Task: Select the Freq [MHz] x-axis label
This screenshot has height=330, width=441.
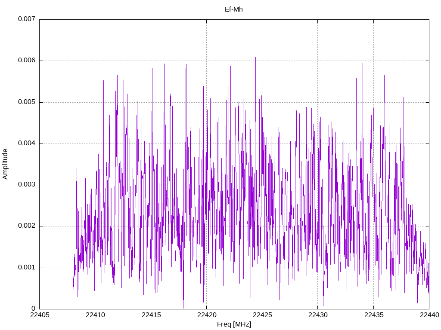Action: pos(234,324)
